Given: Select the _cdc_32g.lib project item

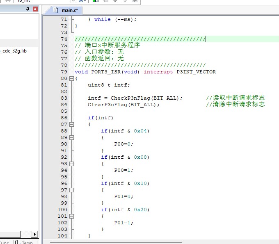Looking at the screenshot, I should coord(14,51).
